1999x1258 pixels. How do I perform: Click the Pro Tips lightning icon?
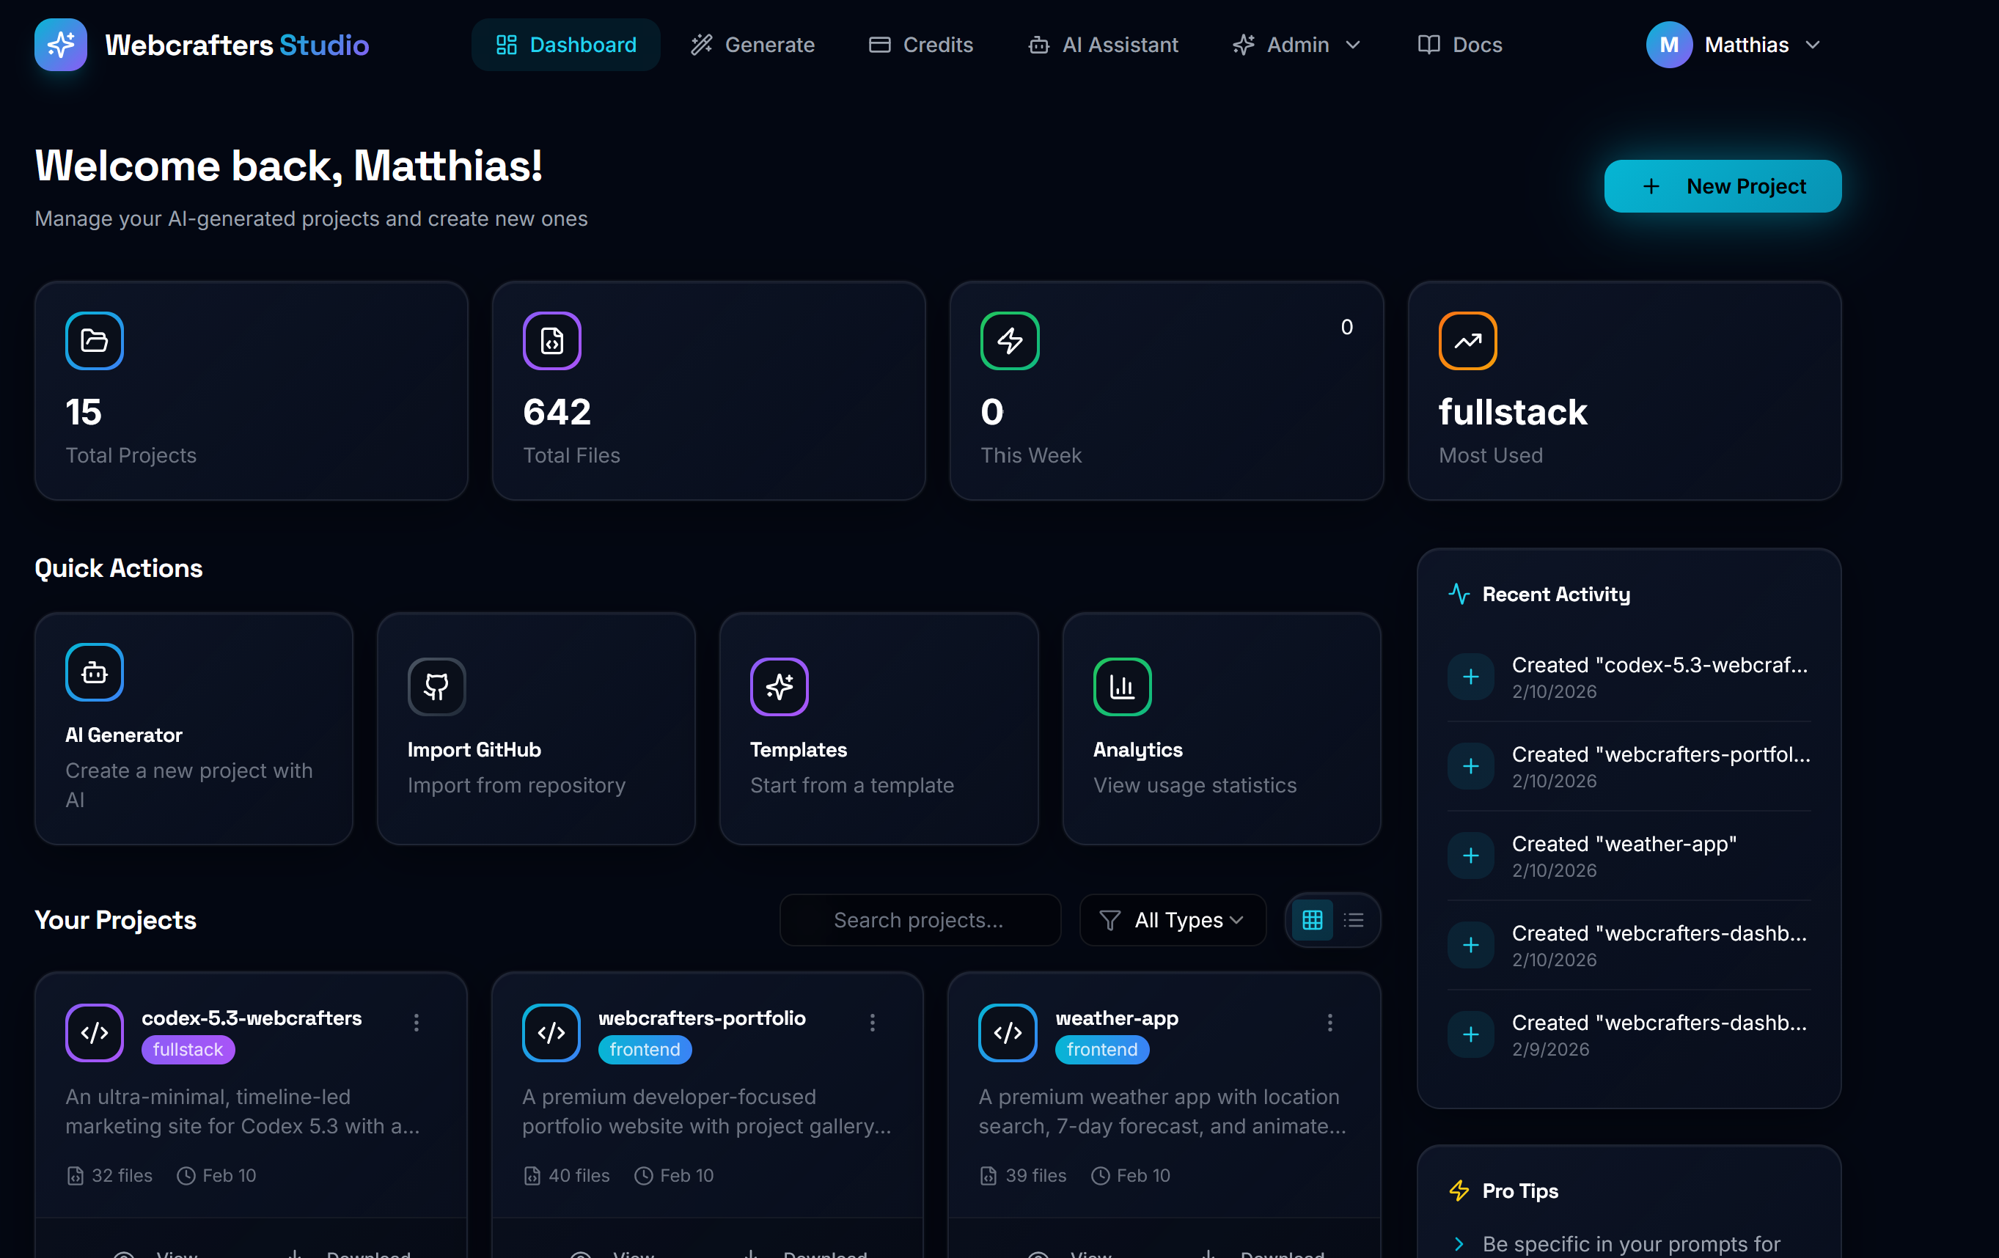(x=1459, y=1190)
